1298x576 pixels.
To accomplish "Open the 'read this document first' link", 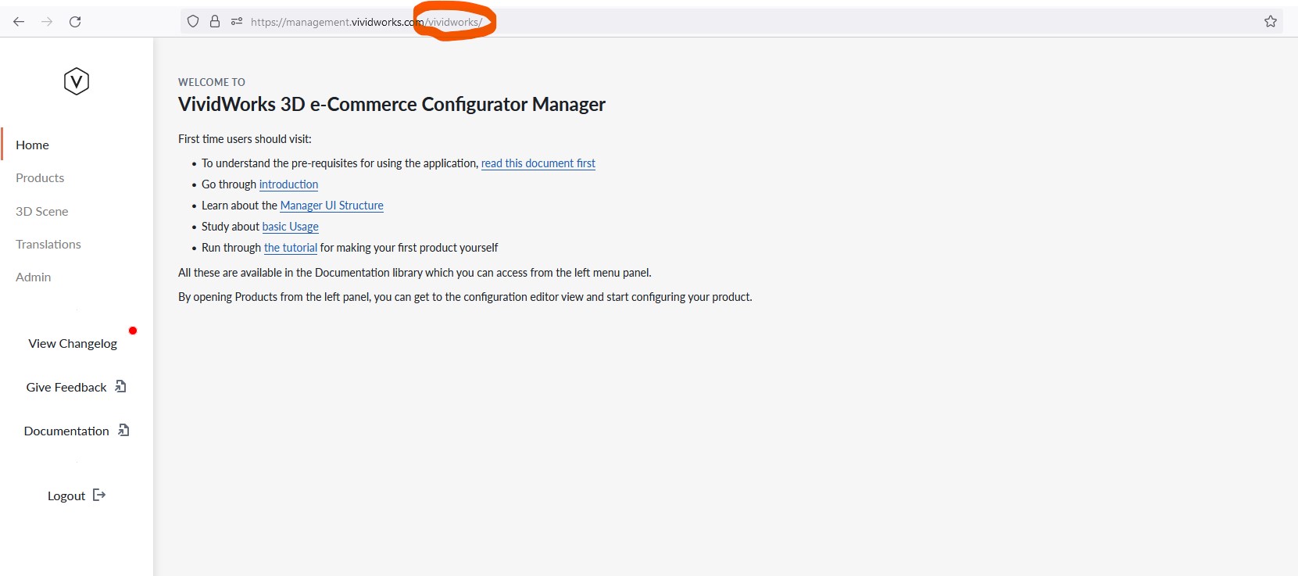I will (538, 163).
